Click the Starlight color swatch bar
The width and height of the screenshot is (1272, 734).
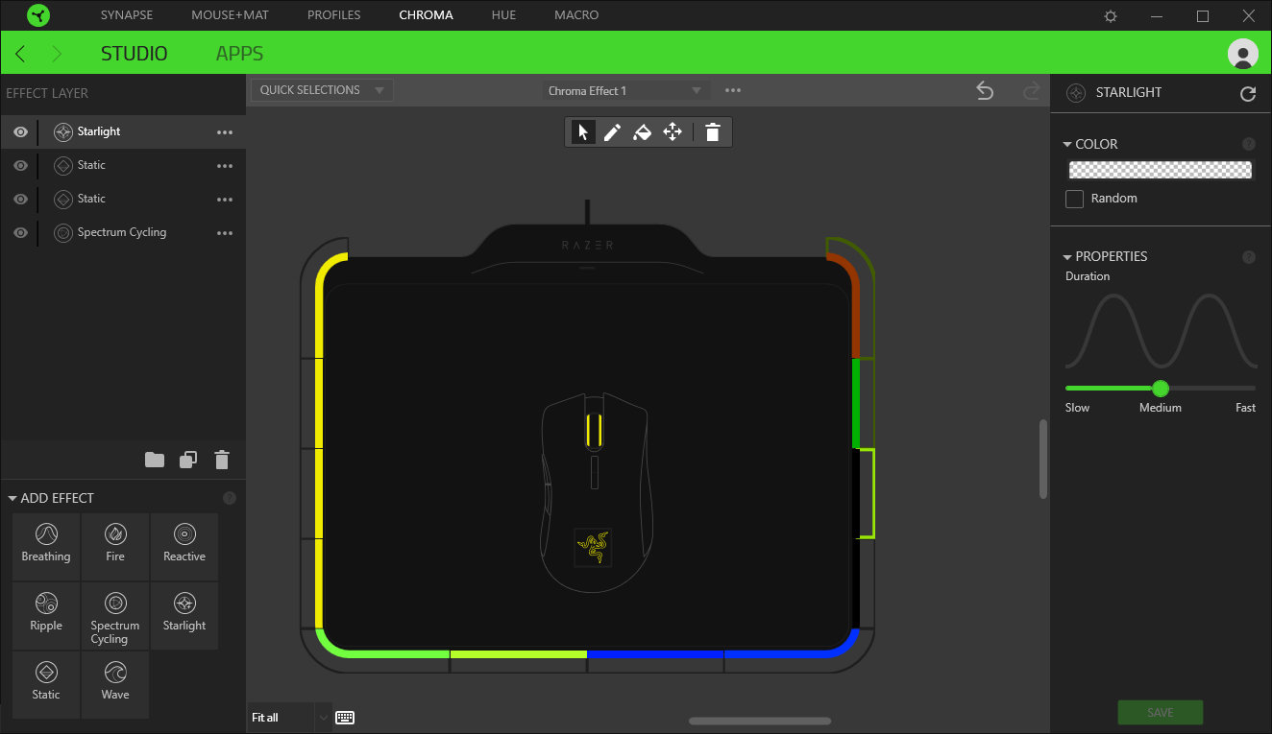click(1161, 170)
